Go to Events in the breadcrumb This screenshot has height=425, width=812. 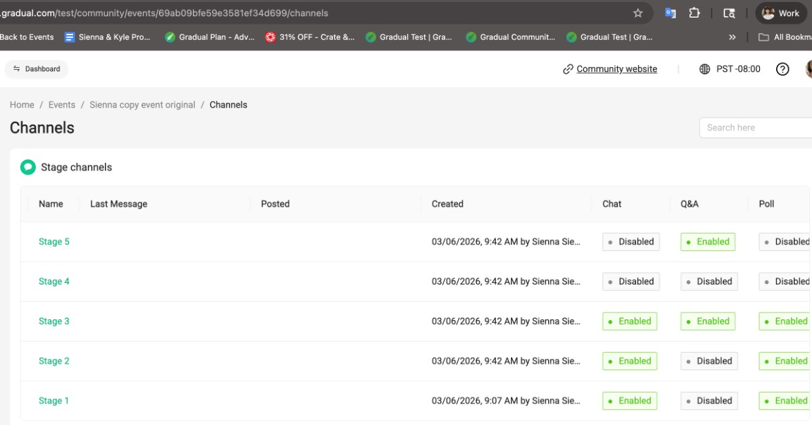pos(62,105)
